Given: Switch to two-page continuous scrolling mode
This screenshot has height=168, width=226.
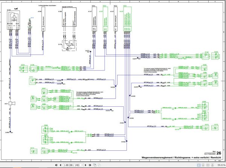Looking at the screenshot, I should tap(212, 165).
